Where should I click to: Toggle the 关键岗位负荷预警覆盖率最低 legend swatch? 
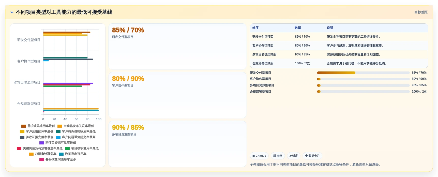[x=19, y=149]
